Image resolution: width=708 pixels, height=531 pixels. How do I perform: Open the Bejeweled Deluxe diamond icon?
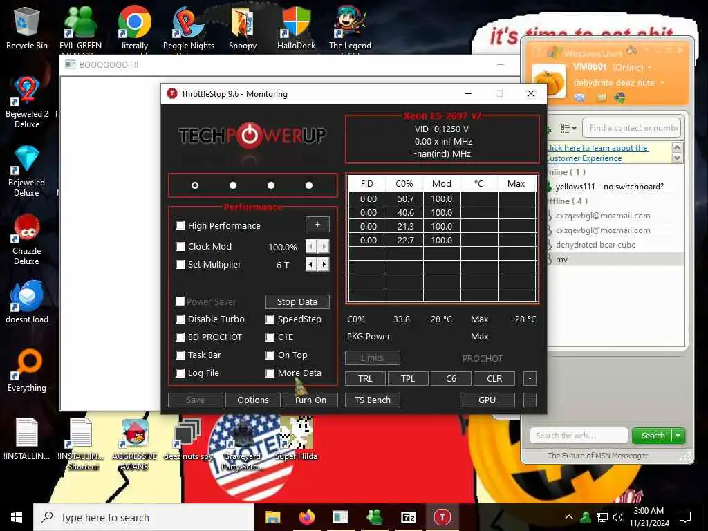[27, 171]
